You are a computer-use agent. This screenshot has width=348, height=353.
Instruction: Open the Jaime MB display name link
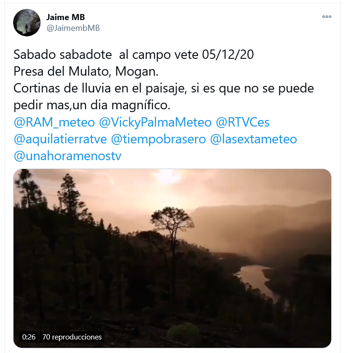point(65,17)
